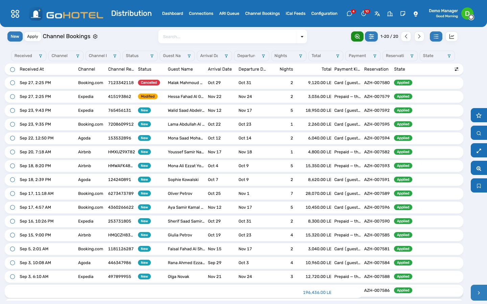Open the activities timer icon
This screenshot has width=487, height=304.
click(x=364, y=14)
